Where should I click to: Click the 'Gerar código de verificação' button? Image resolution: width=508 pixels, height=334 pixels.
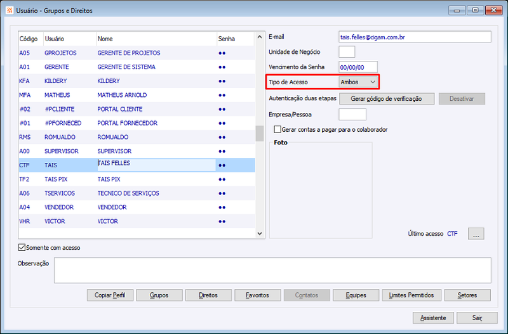pyautogui.click(x=387, y=99)
